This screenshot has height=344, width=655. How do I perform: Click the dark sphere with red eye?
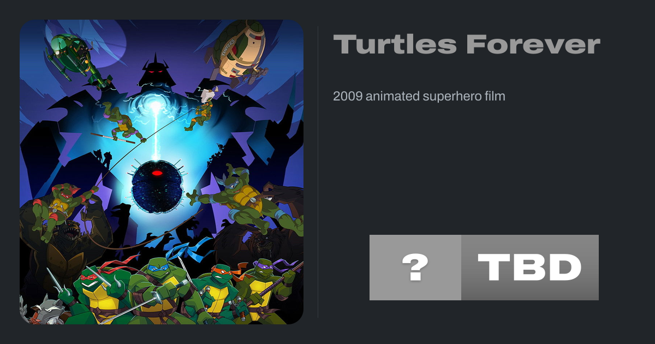(x=157, y=185)
